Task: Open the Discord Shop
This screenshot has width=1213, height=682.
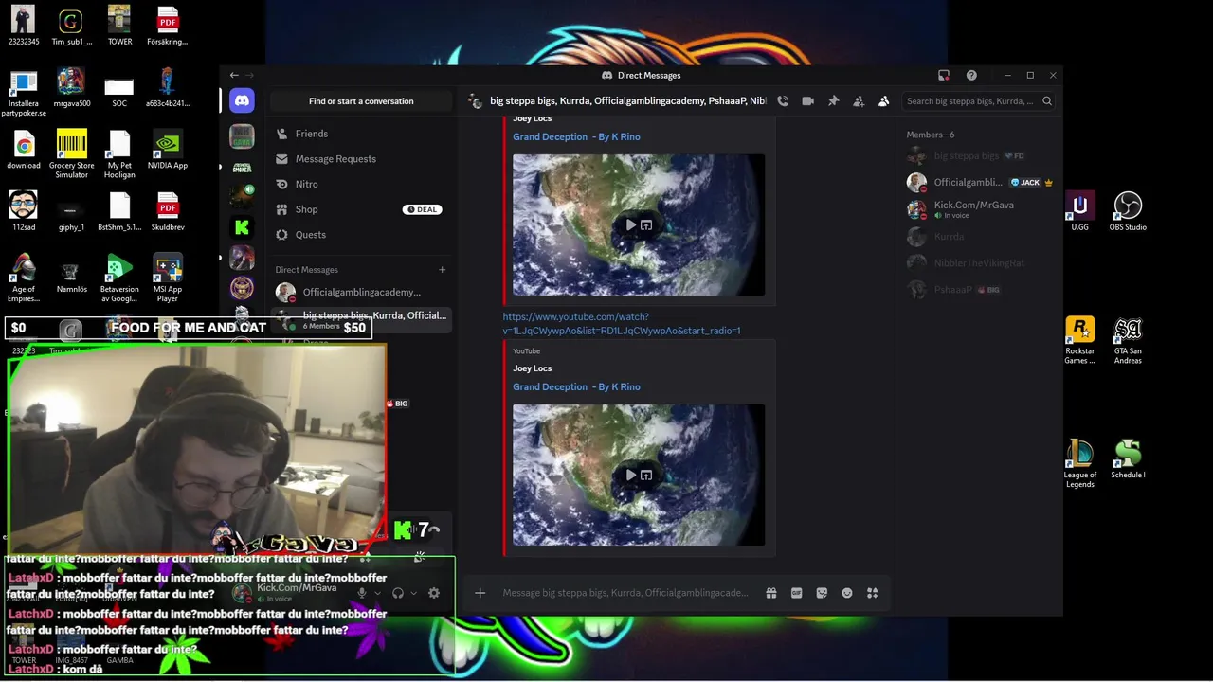Action: (360, 209)
